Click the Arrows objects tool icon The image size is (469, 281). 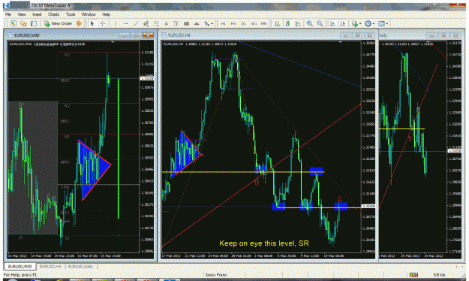206,23
